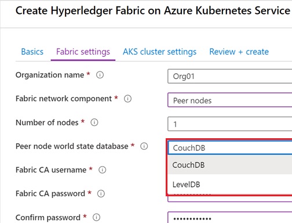The height and width of the screenshot is (223, 292).
Task: Select the Fabric settings tab
Action: click(x=83, y=52)
